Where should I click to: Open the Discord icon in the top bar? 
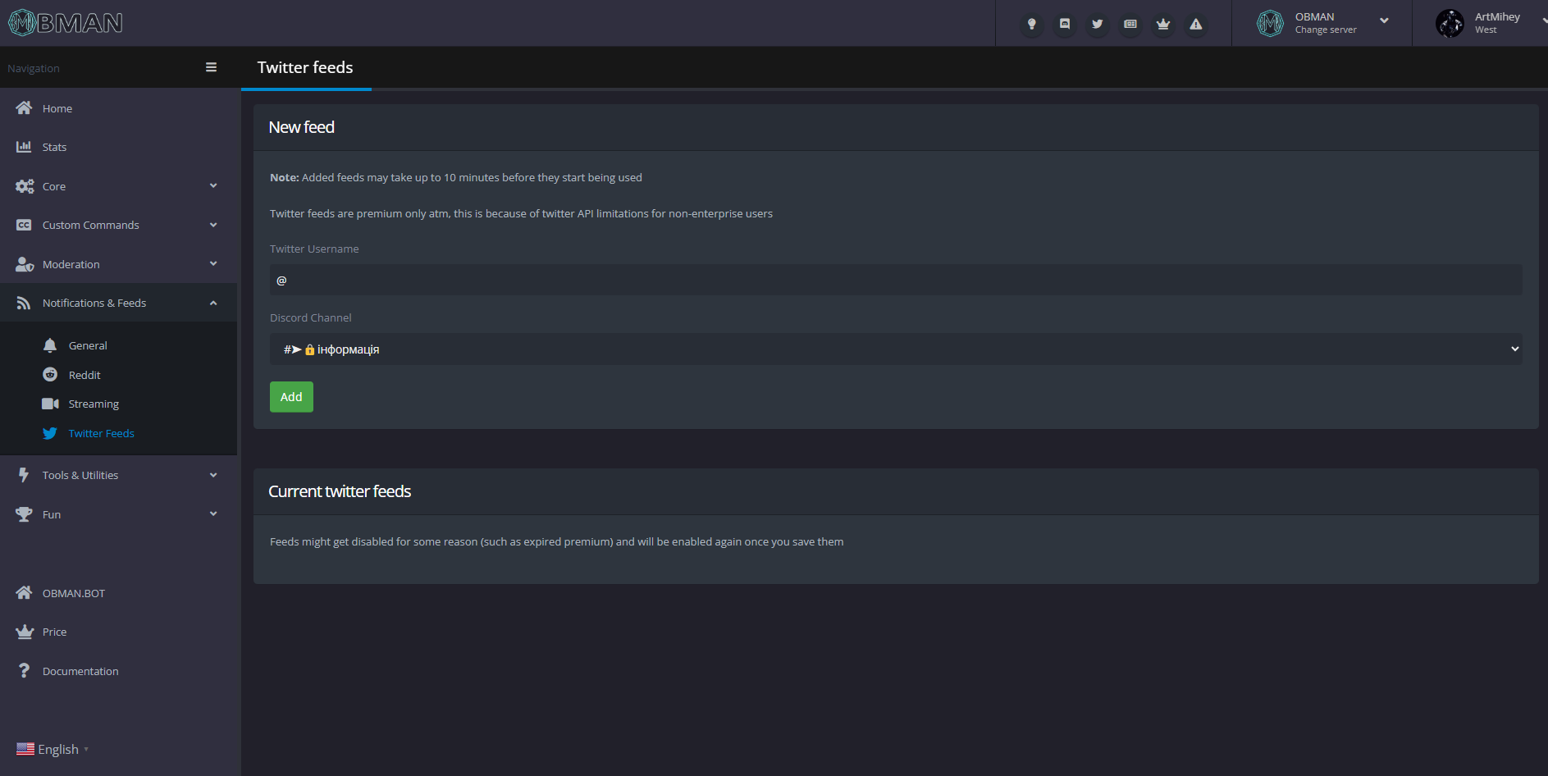(1065, 24)
